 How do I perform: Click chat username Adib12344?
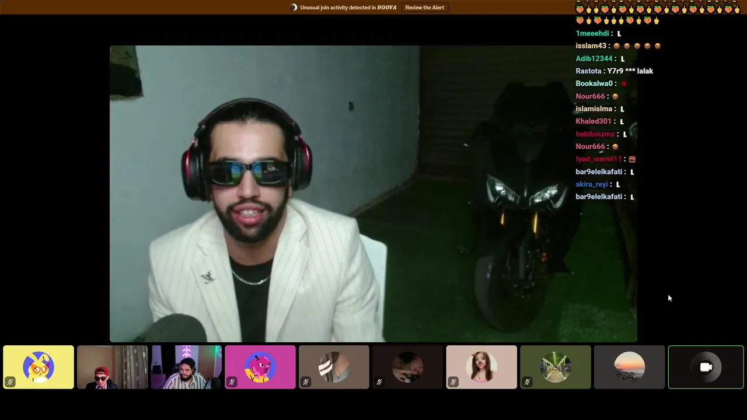coord(594,58)
